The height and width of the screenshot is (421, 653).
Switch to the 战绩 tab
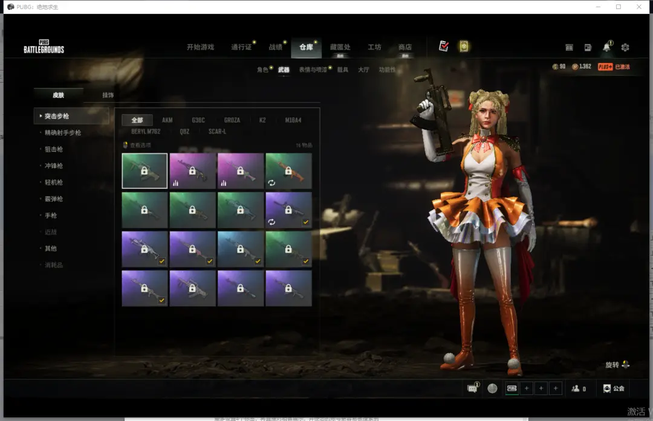point(275,47)
